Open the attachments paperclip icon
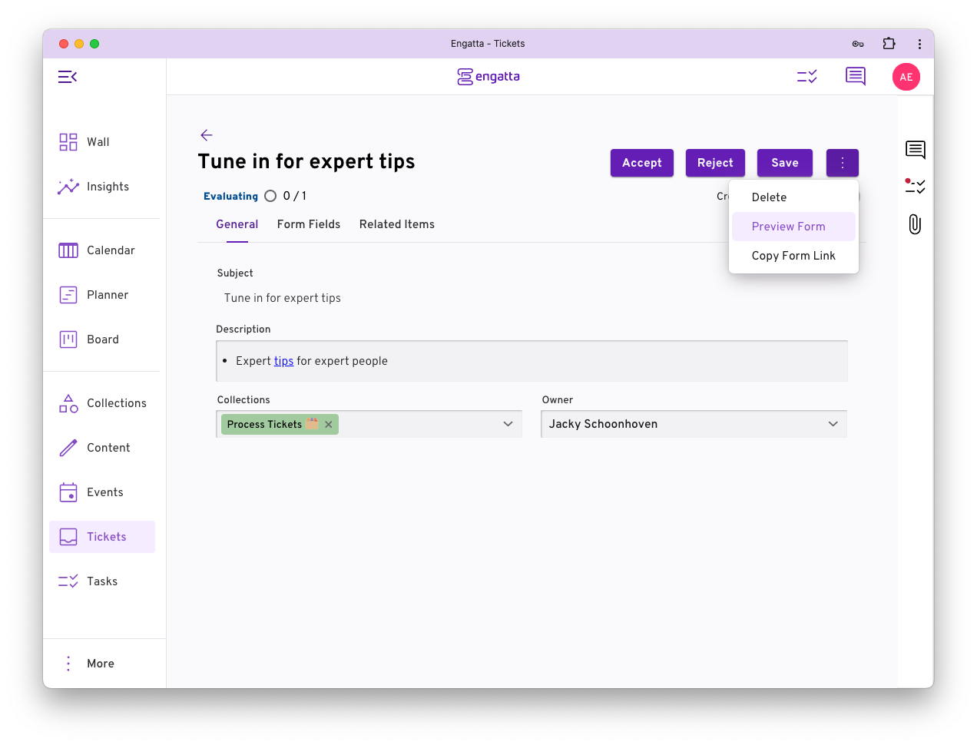 pos(915,224)
